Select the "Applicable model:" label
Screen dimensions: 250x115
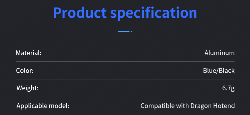click(x=42, y=106)
